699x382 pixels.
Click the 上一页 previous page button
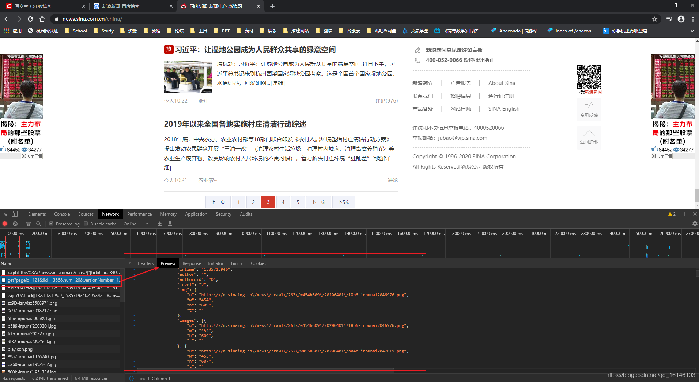pos(218,202)
